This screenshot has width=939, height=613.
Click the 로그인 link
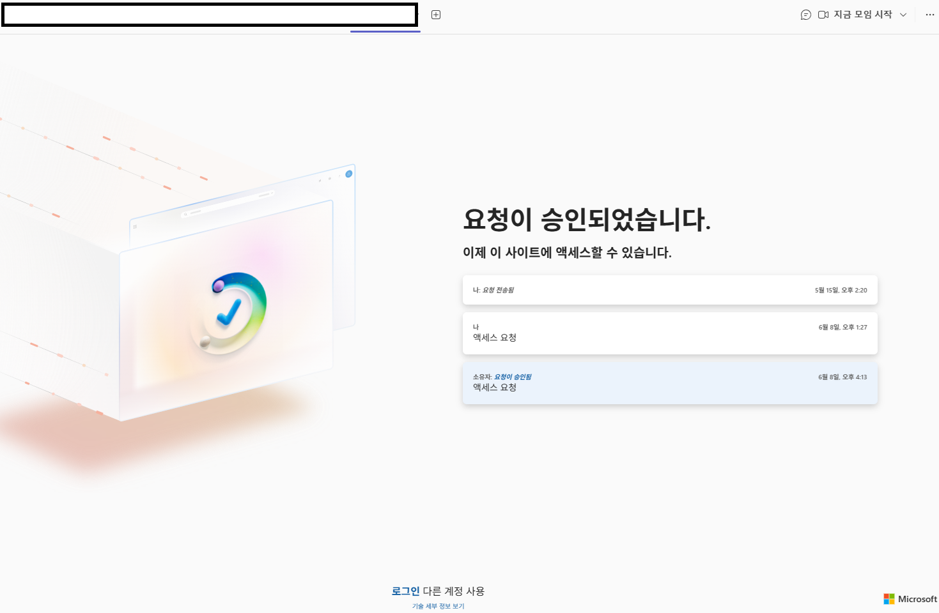405,591
